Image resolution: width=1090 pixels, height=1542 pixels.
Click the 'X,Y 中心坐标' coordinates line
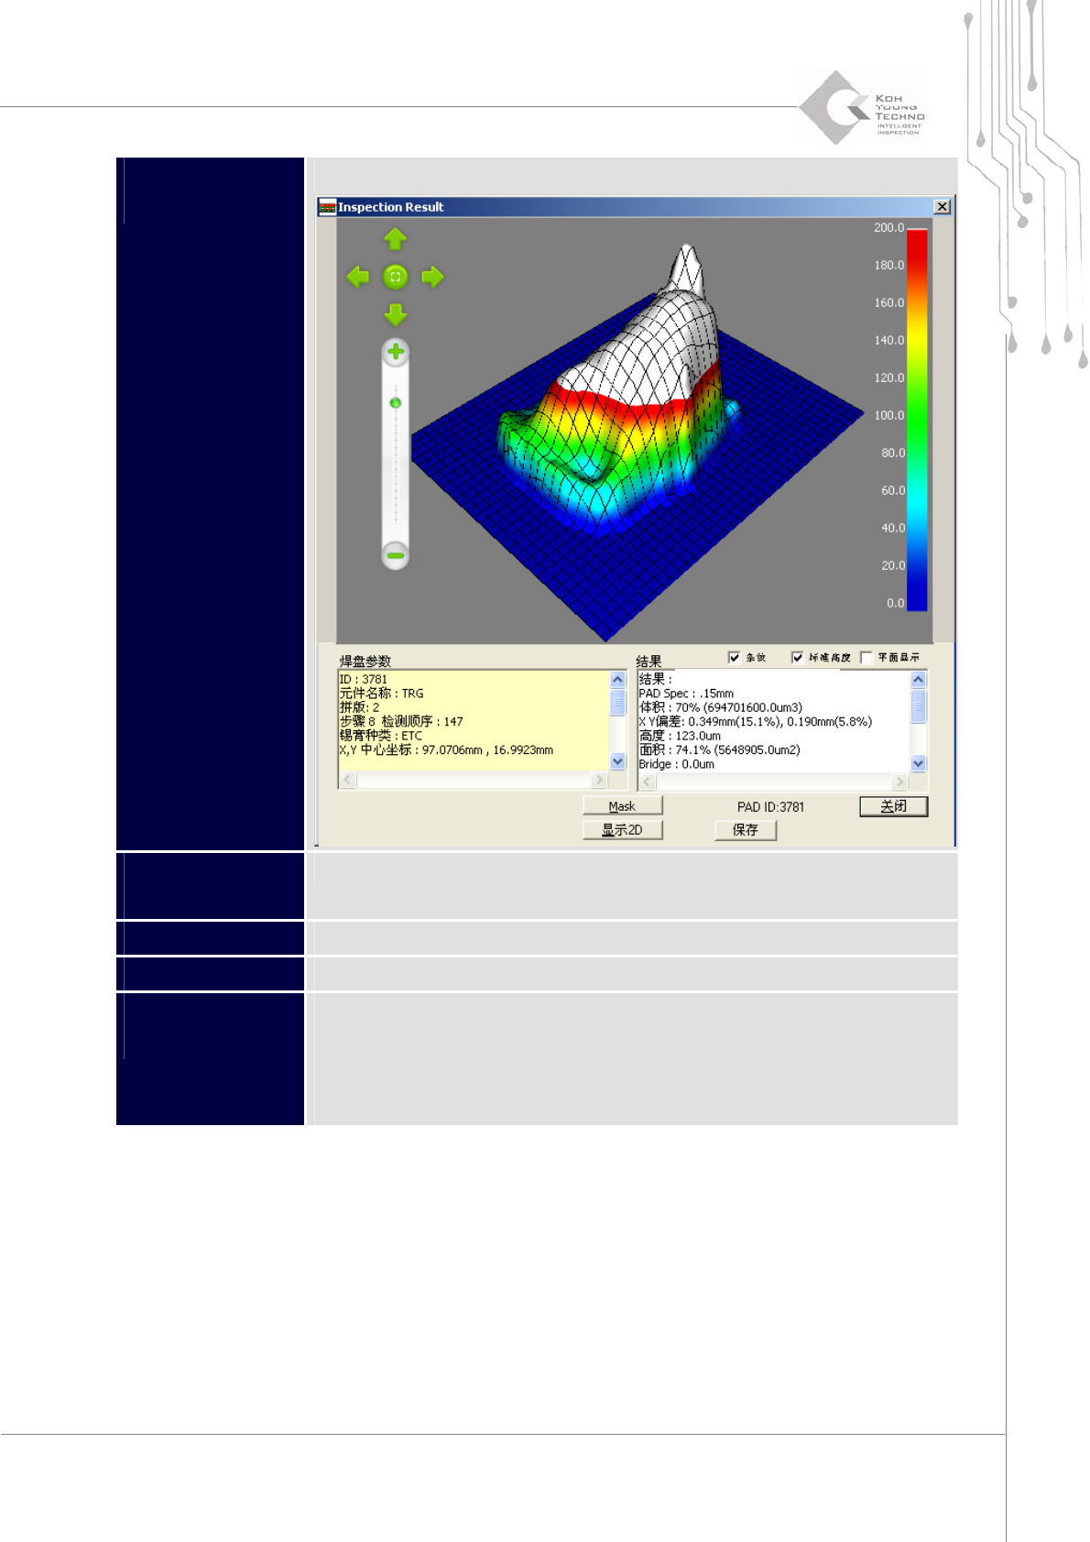tap(446, 749)
